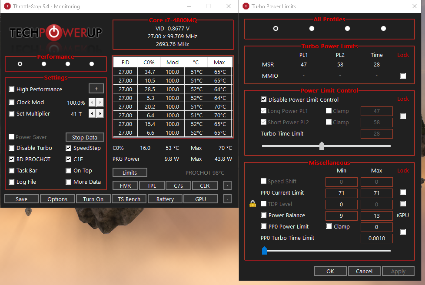
Task: Click the Power Balance iGPU field showing 13
Action: (377, 215)
